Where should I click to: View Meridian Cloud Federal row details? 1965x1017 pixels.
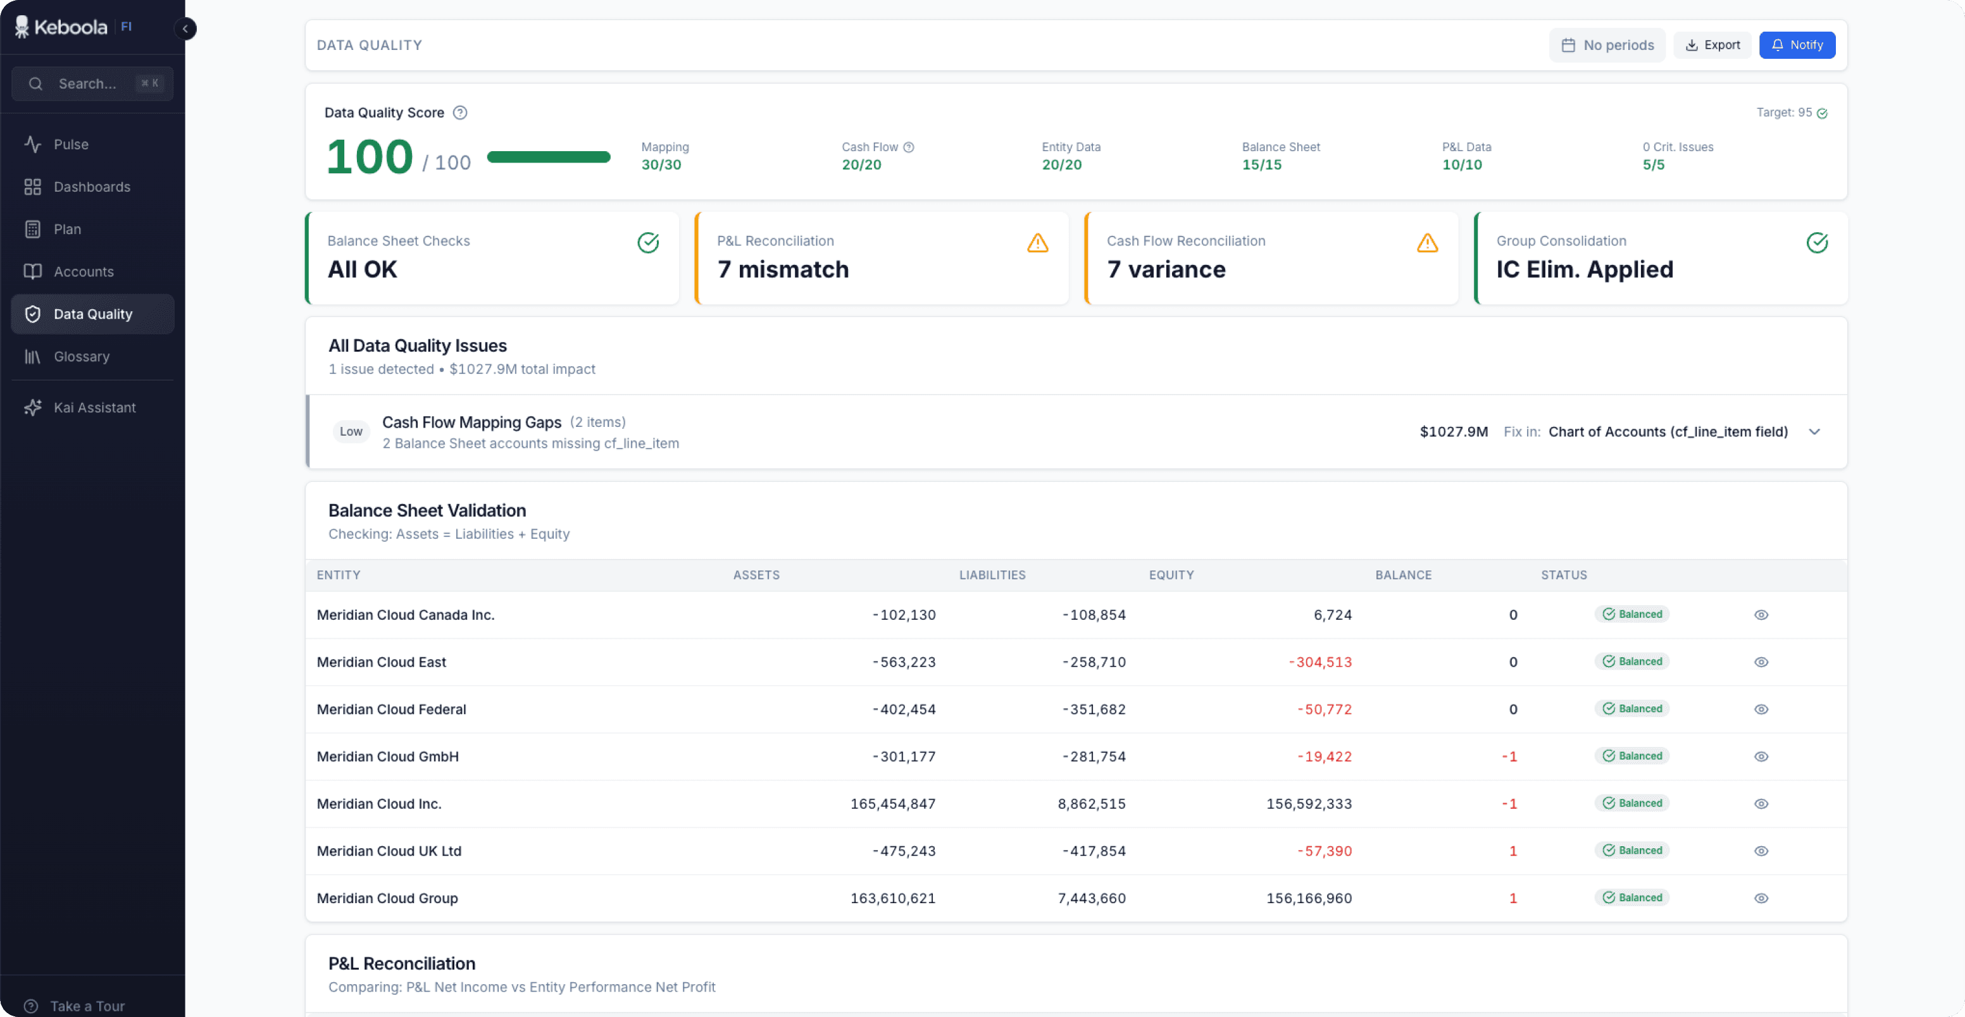(x=1761, y=710)
